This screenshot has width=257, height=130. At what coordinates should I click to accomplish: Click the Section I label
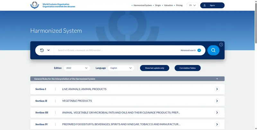(41, 89)
